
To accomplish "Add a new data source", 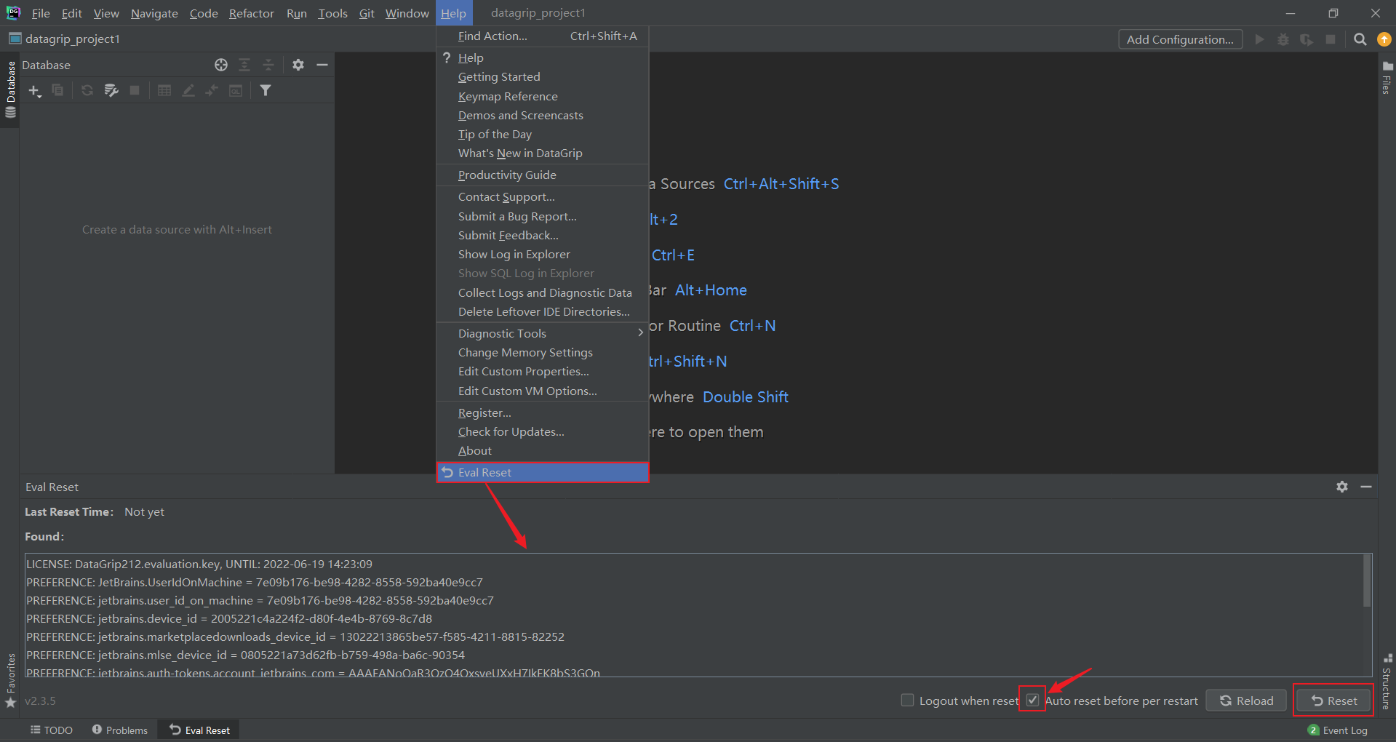I will 33,90.
